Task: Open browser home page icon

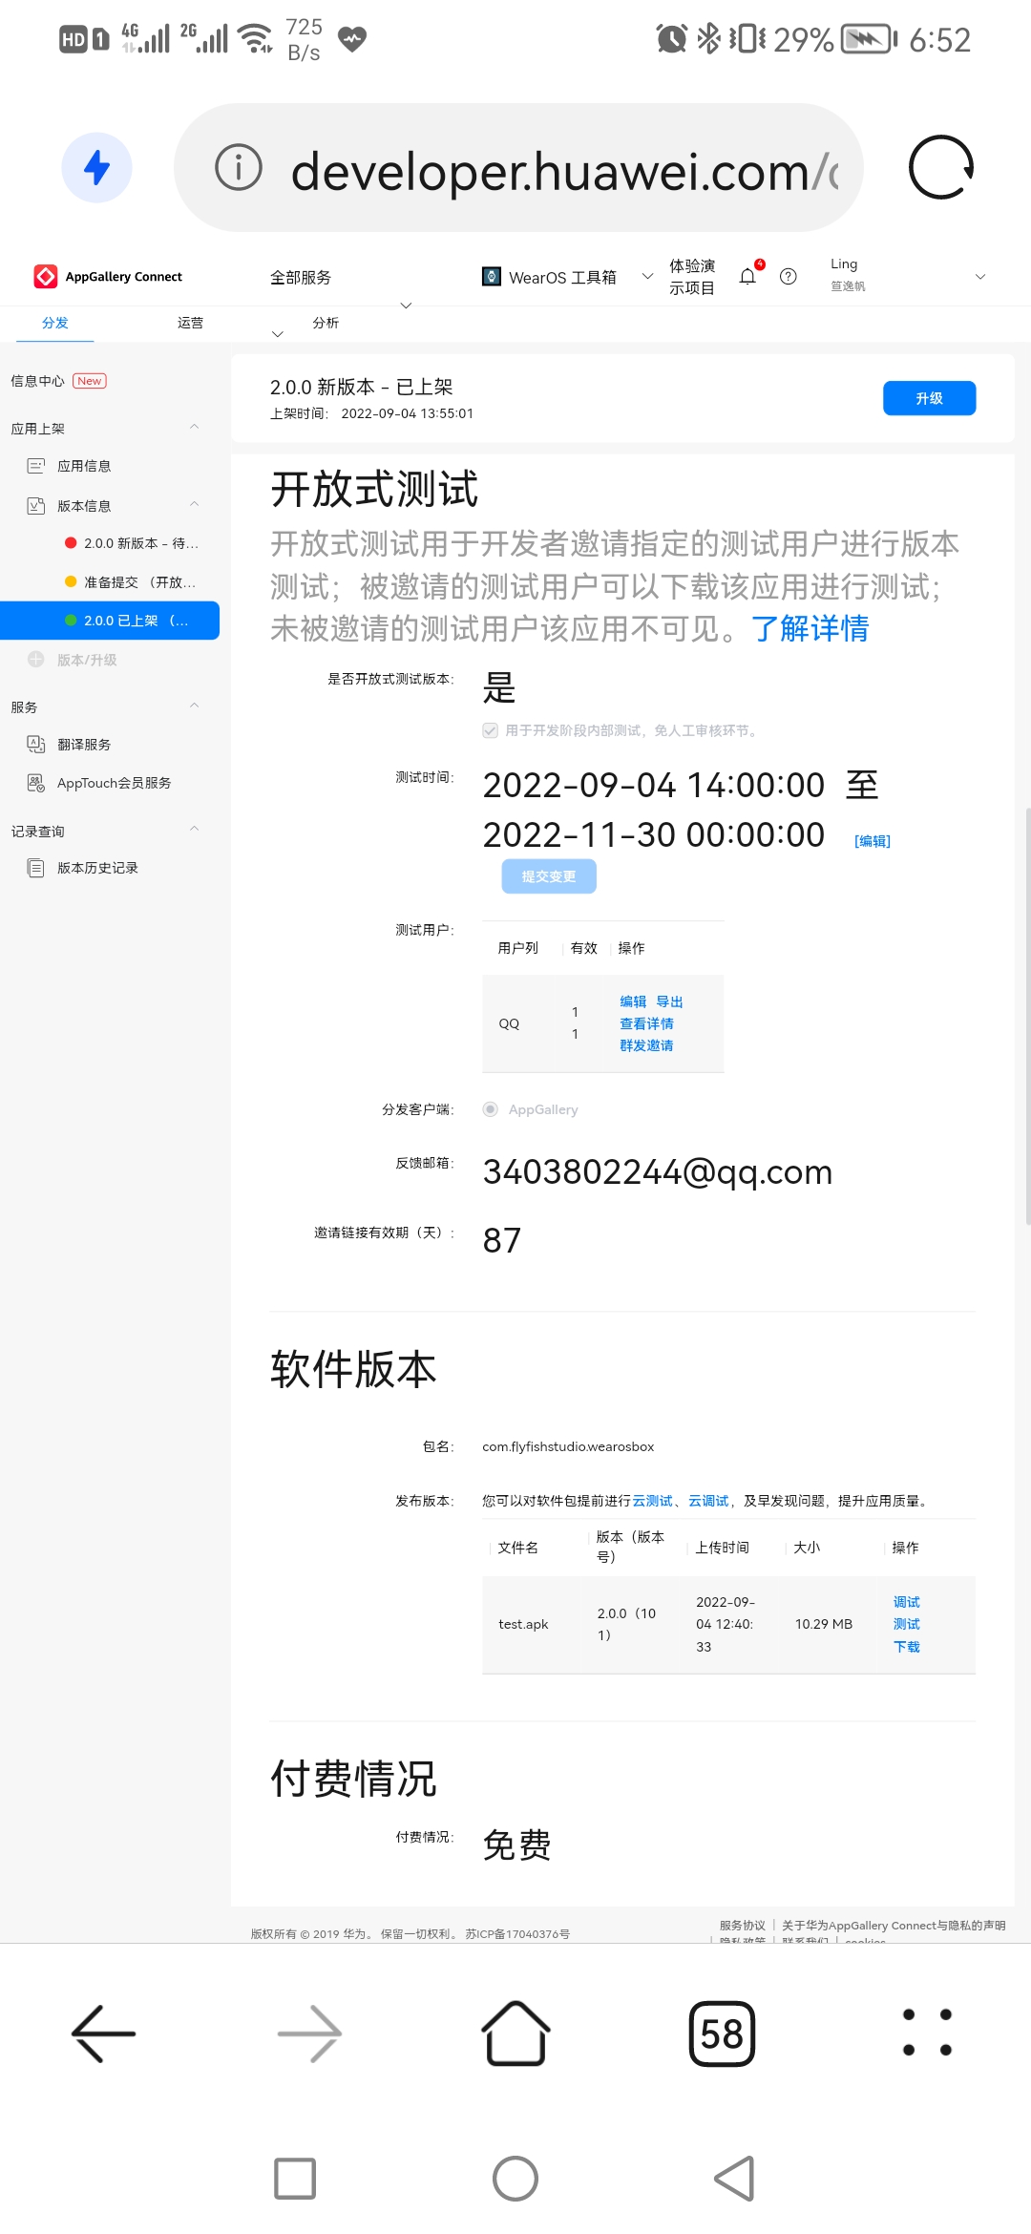Action: coord(515,2034)
